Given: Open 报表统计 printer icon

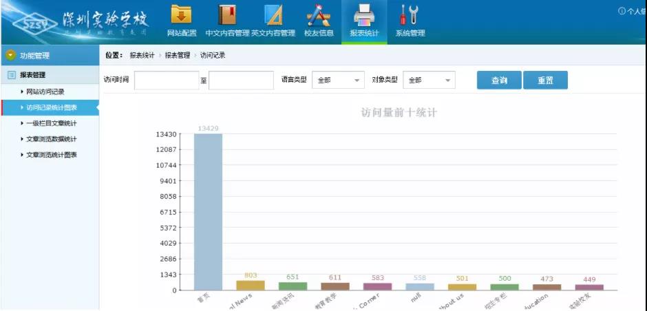Looking at the screenshot, I should [x=364, y=15].
